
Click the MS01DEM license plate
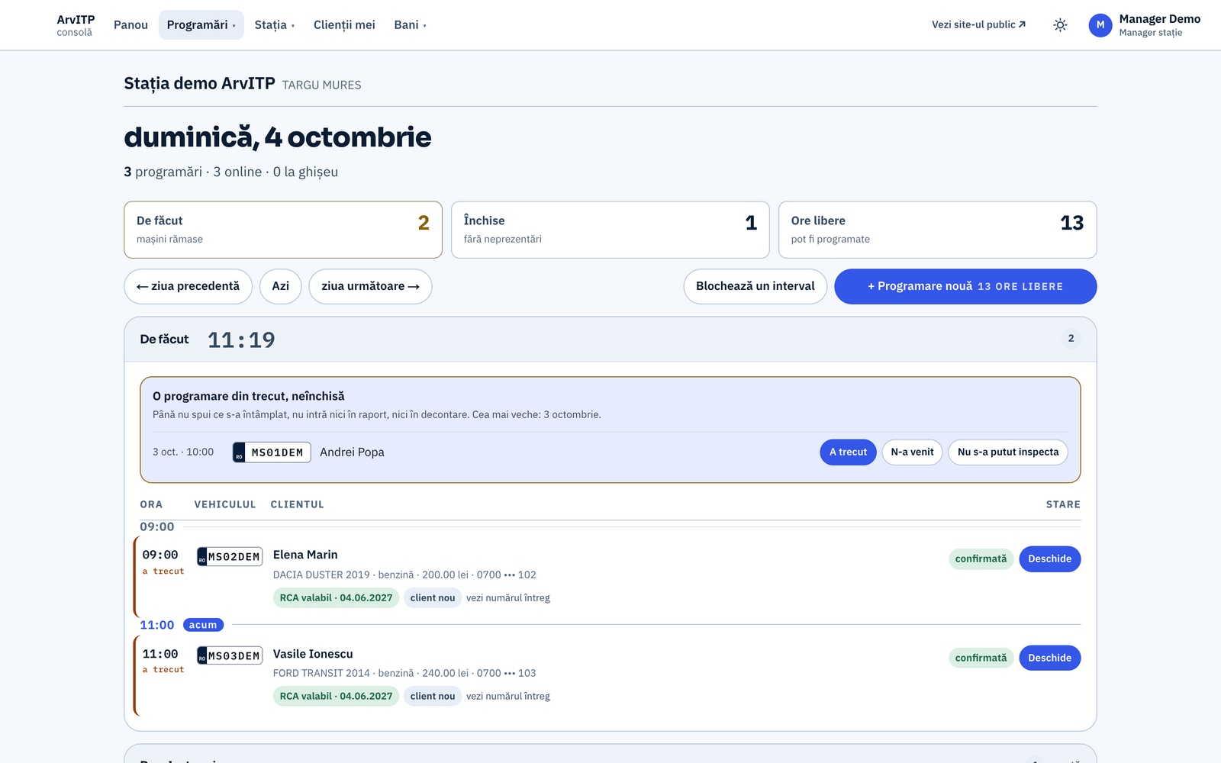coord(272,452)
